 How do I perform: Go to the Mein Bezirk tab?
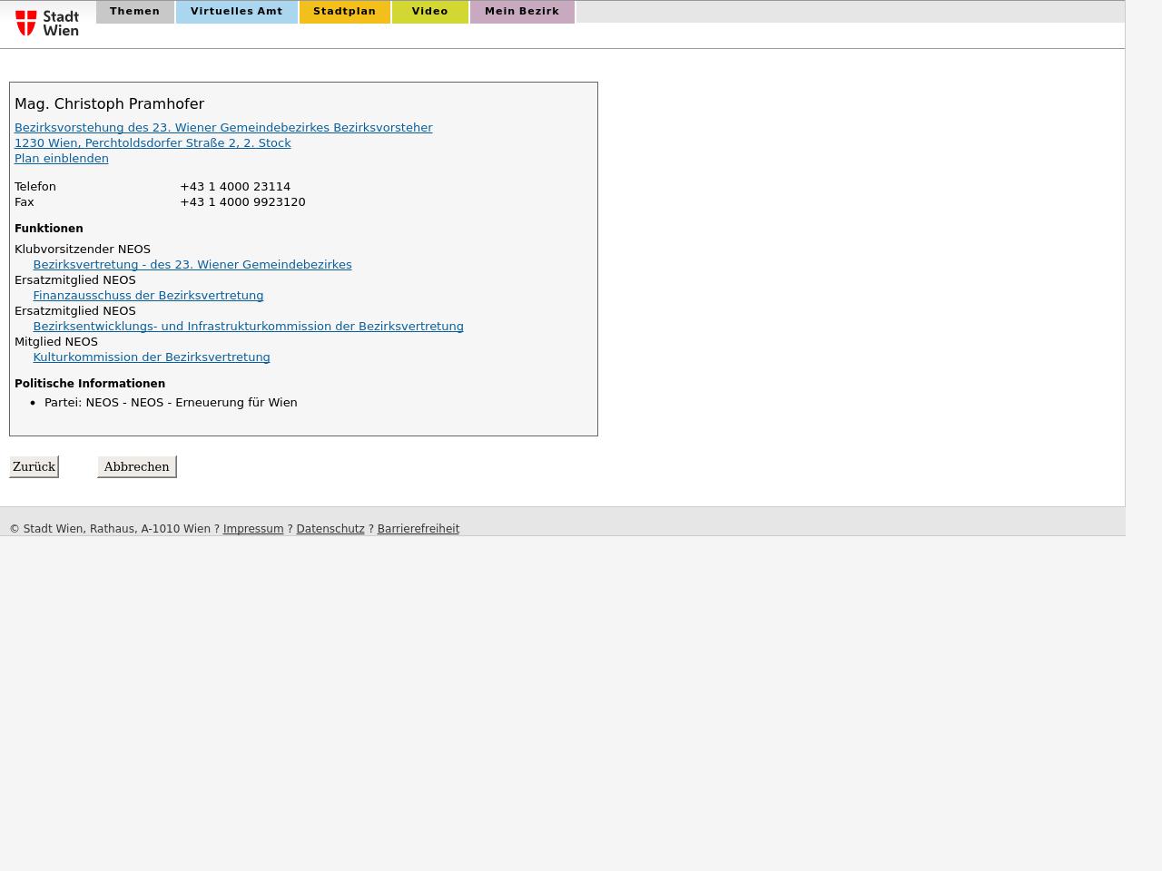pyautogui.click(x=522, y=12)
